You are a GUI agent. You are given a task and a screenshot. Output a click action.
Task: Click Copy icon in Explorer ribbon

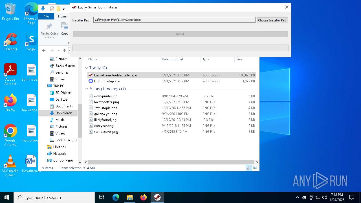[65, 29]
